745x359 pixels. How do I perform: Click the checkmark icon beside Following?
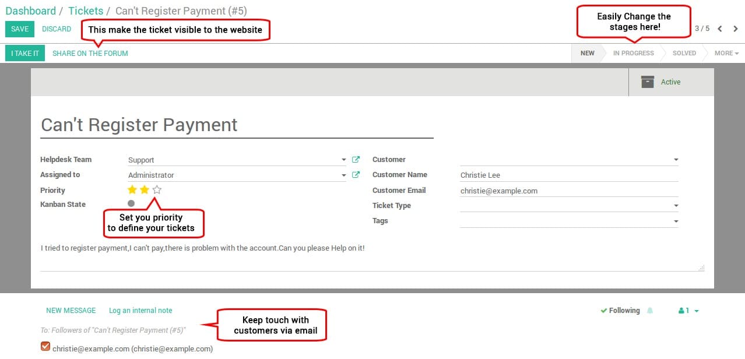605,310
